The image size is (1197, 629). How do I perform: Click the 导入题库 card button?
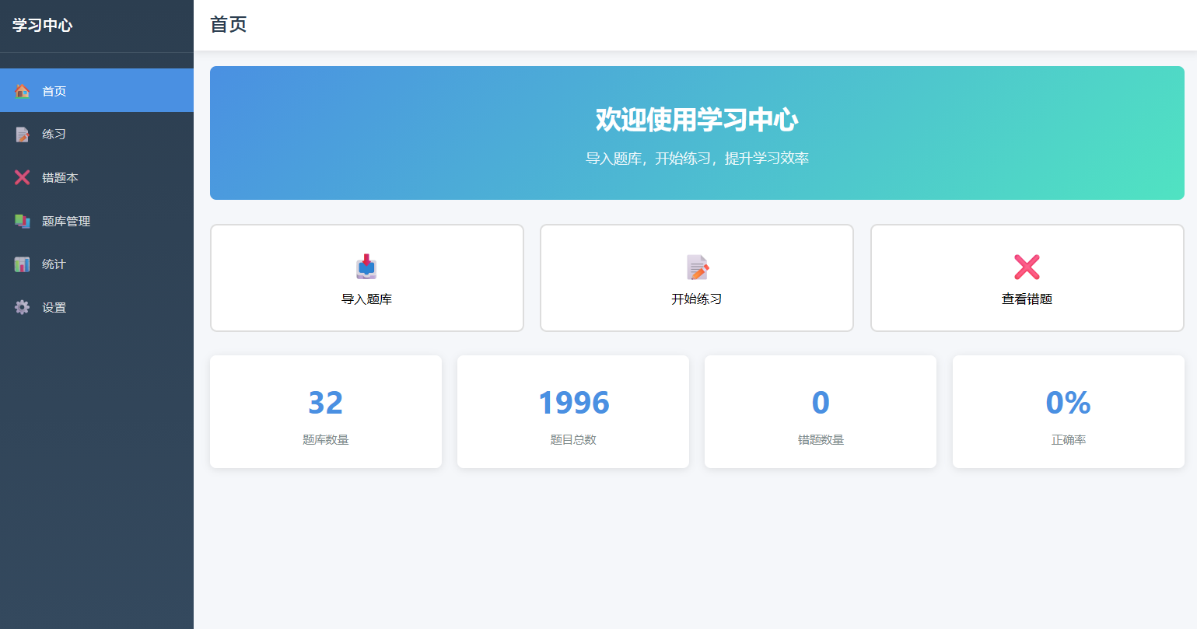click(x=367, y=278)
